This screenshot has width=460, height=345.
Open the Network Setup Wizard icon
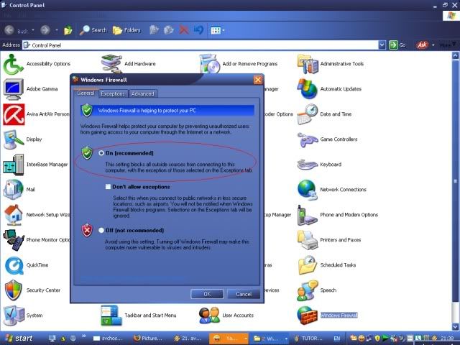13,215
